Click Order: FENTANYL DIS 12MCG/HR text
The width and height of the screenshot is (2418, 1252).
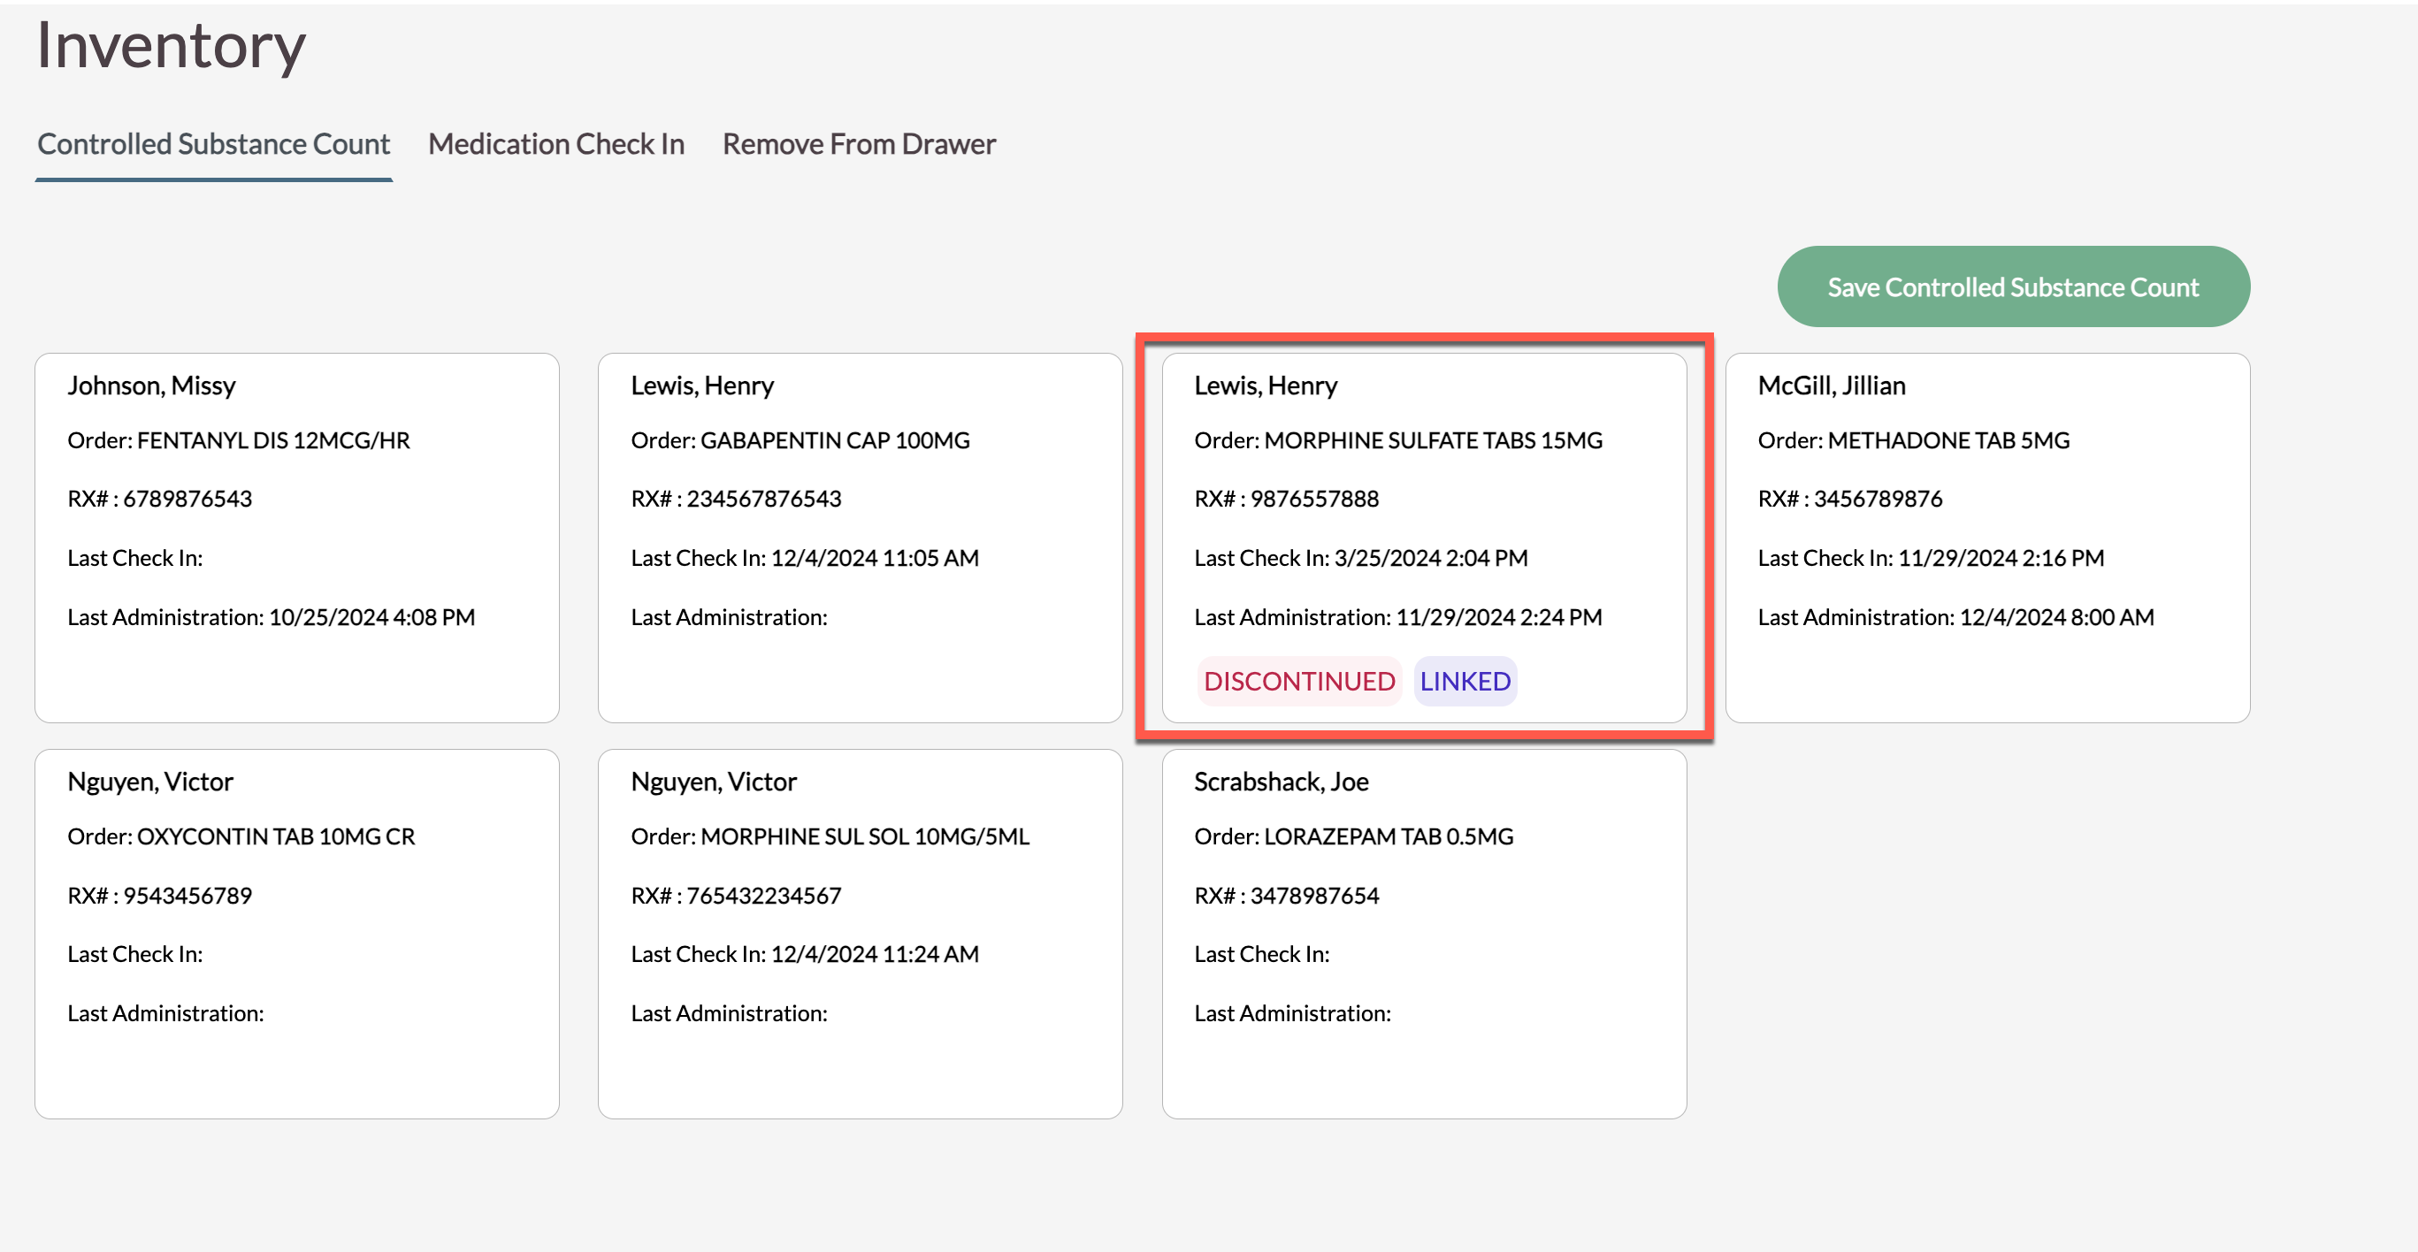[x=239, y=440]
